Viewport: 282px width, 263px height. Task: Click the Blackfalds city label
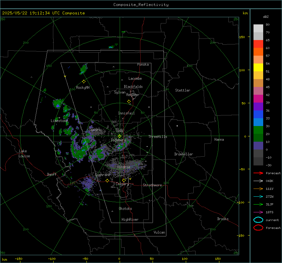[x=133, y=87]
